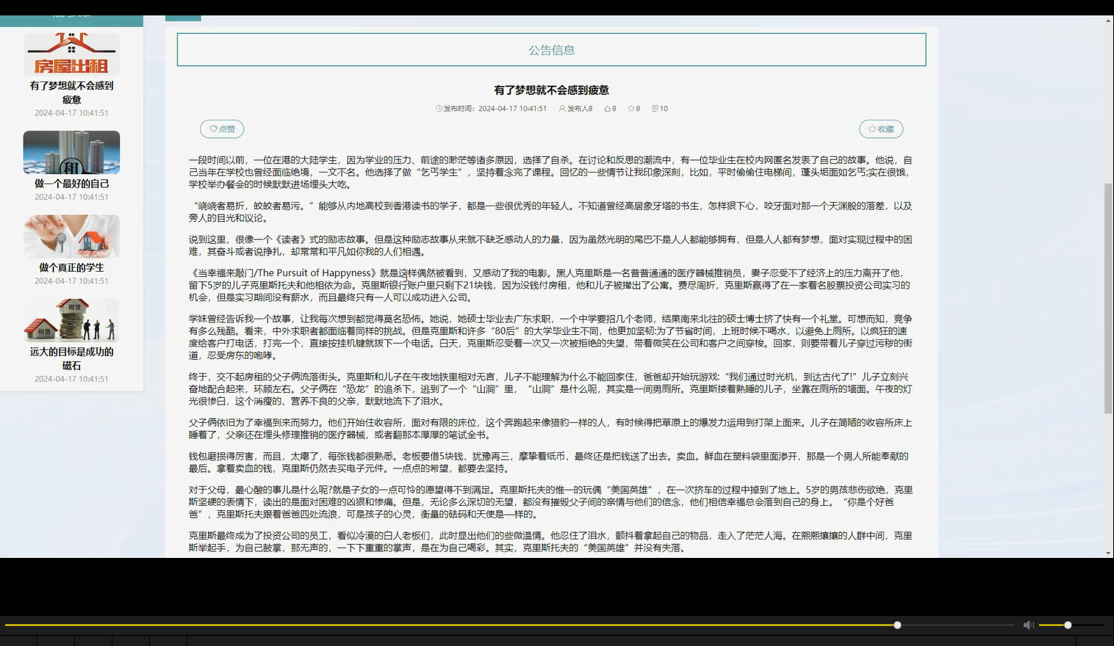Like the article using the 点赞 button
1114x646 pixels.
click(222, 128)
